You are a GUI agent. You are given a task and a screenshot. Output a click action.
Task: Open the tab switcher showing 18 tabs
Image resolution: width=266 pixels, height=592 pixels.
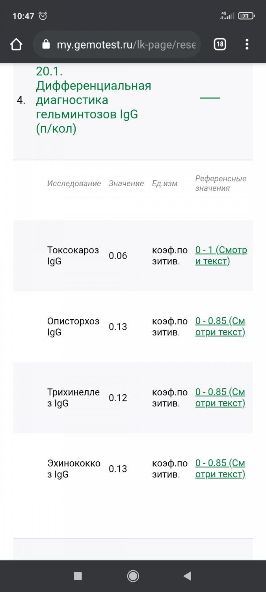[220, 44]
